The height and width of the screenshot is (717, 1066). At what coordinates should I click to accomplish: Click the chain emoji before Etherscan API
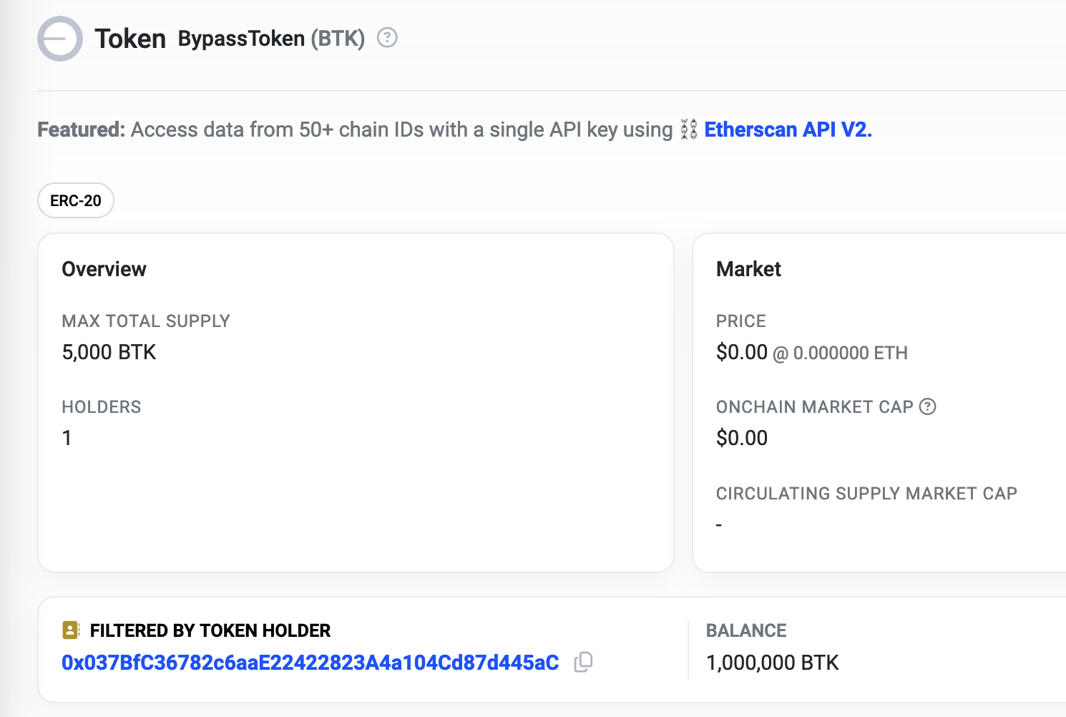coord(688,130)
